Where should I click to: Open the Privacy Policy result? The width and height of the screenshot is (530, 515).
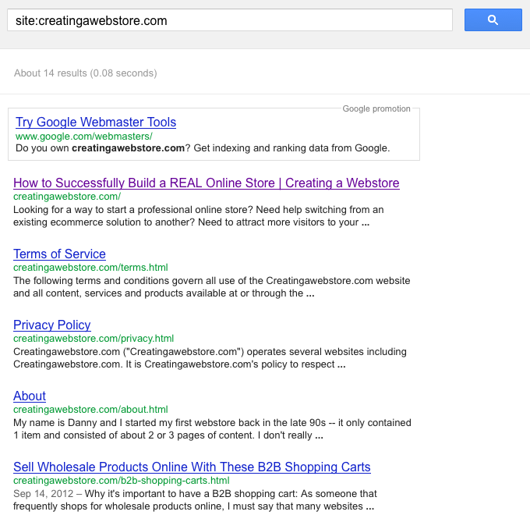(x=52, y=325)
